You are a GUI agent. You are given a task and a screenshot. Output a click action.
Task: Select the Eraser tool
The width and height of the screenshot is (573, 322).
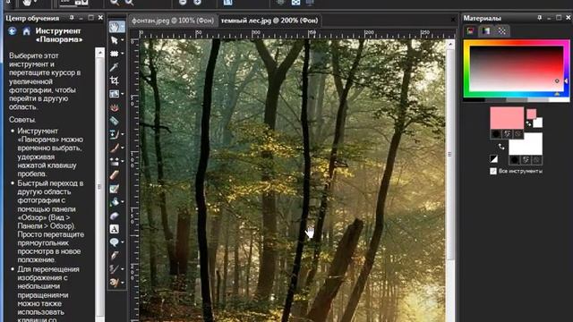(x=114, y=175)
